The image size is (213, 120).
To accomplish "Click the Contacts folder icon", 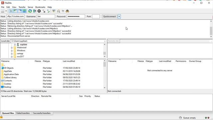I will point(2,81).
